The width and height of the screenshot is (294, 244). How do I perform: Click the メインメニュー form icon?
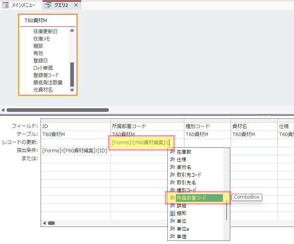coord(5,5)
